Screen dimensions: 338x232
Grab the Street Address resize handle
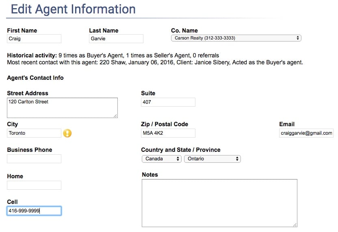(x=115, y=116)
